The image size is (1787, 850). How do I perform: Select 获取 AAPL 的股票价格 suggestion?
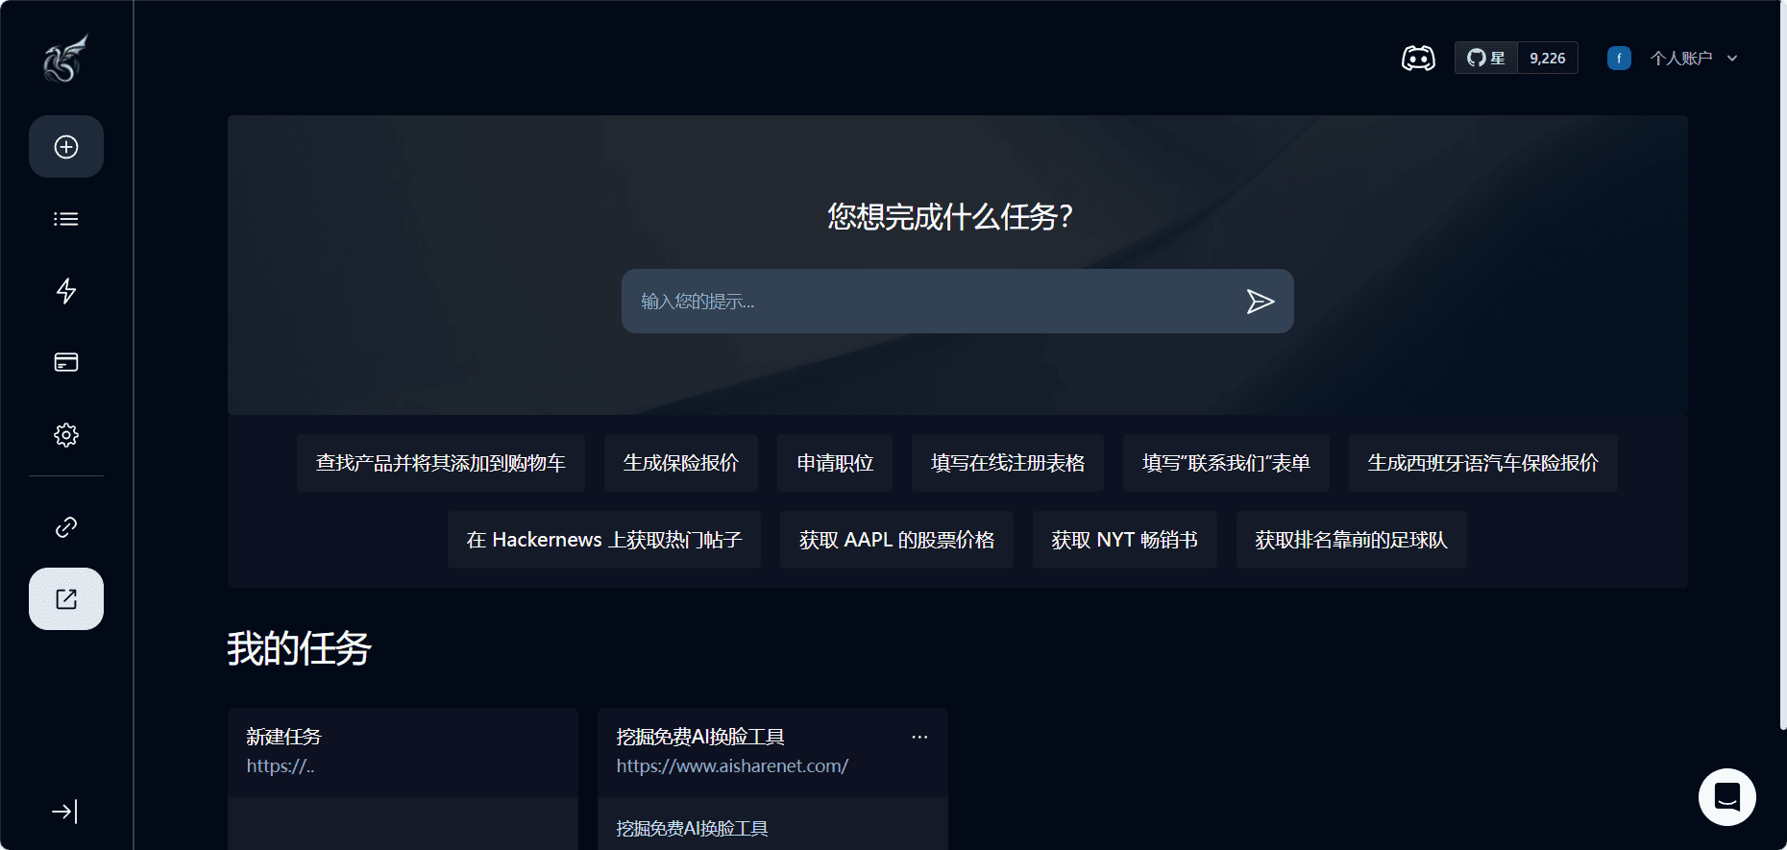coord(895,540)
